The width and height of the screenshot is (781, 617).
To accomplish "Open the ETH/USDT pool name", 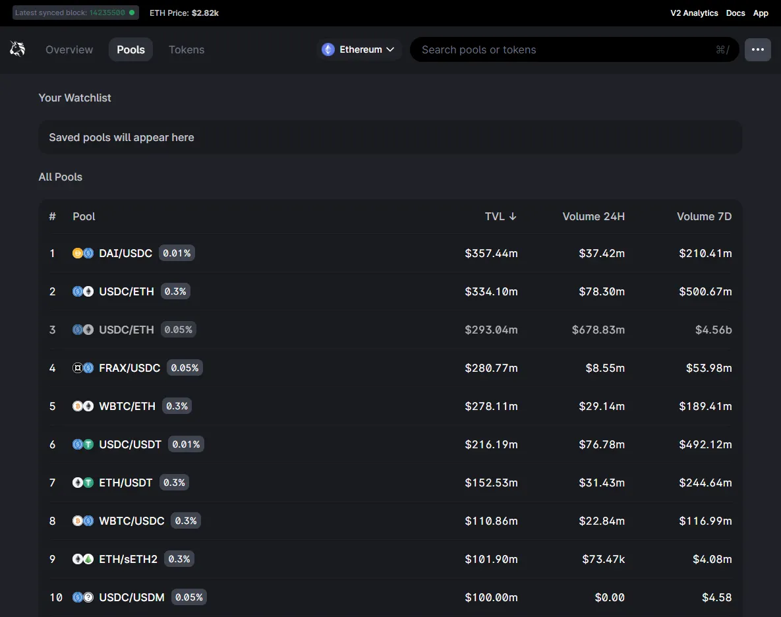I will (125, 483).
